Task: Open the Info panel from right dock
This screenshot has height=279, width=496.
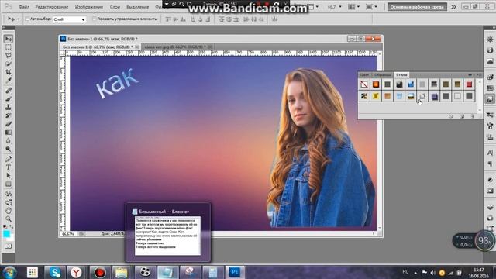Action: coord(490,50)
